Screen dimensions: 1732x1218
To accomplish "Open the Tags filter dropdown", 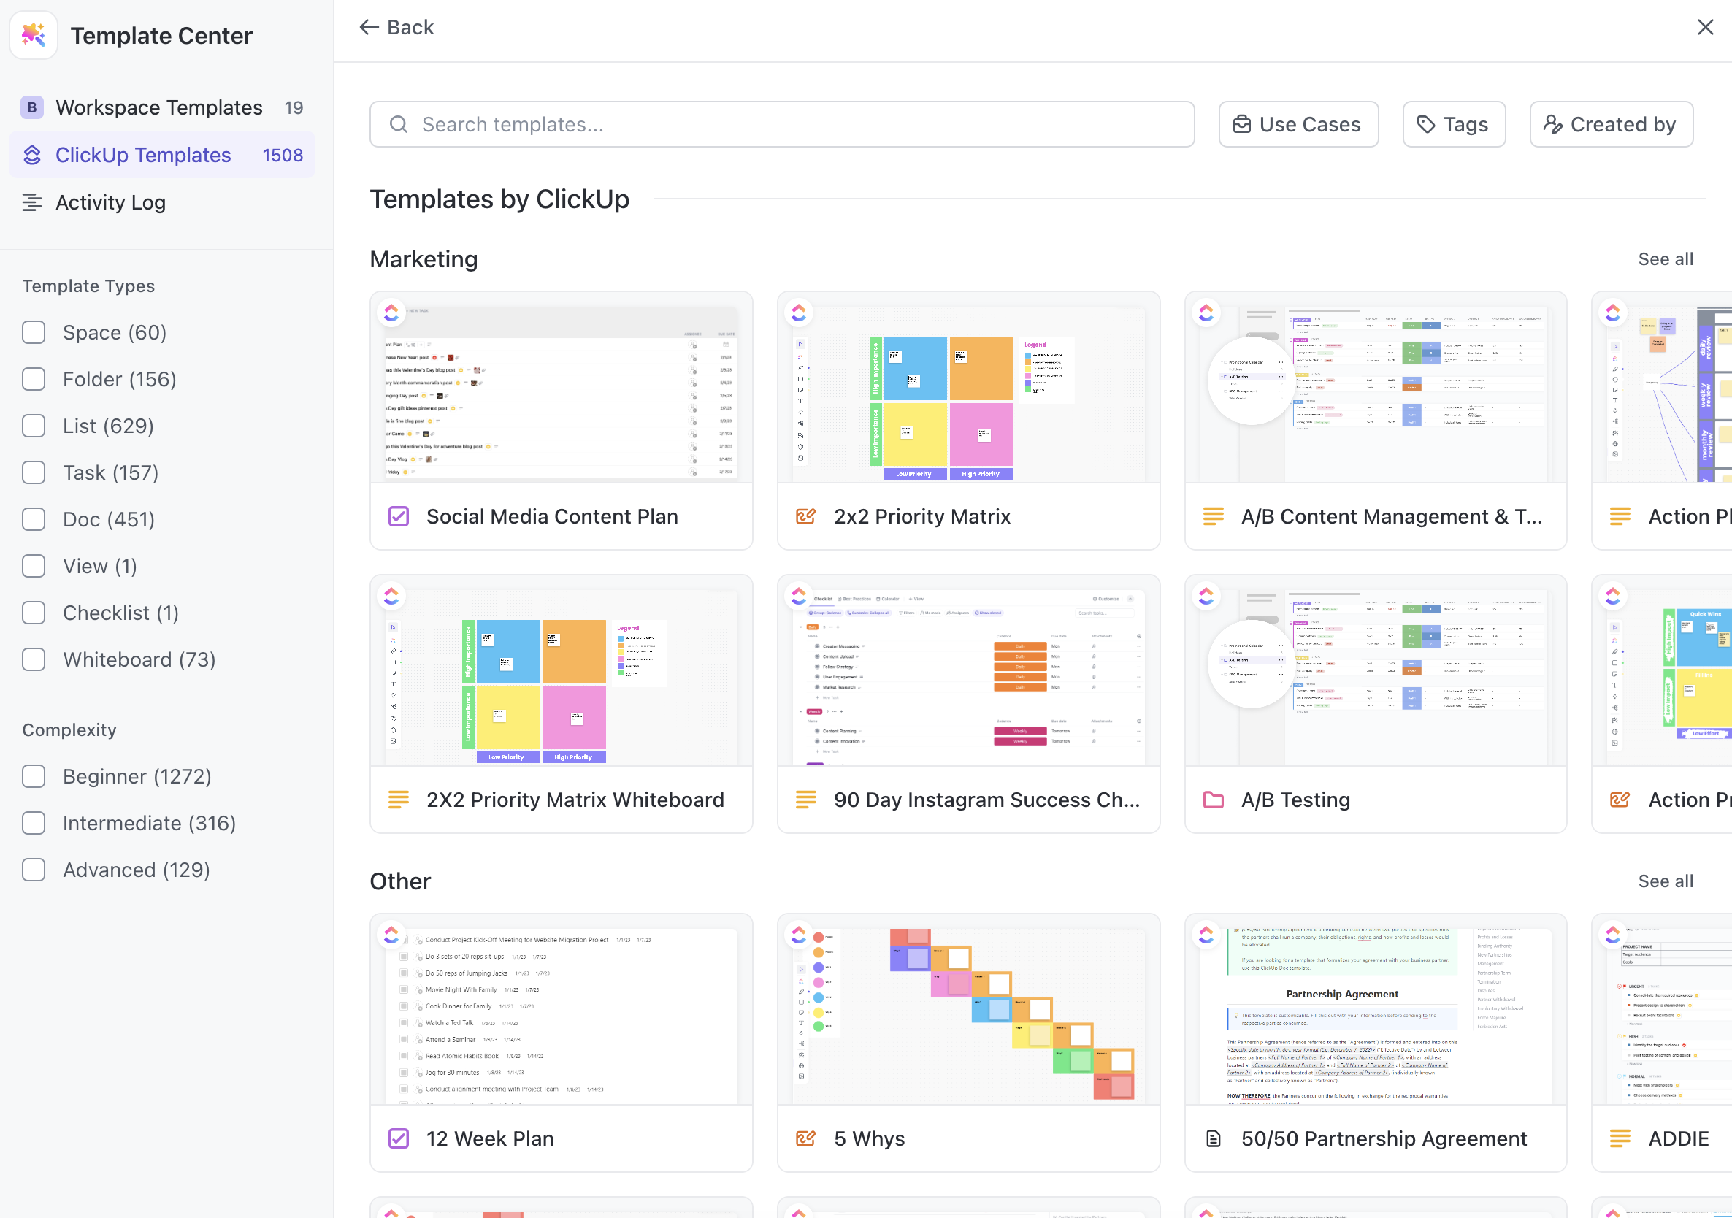I will tap(1454, 123).
